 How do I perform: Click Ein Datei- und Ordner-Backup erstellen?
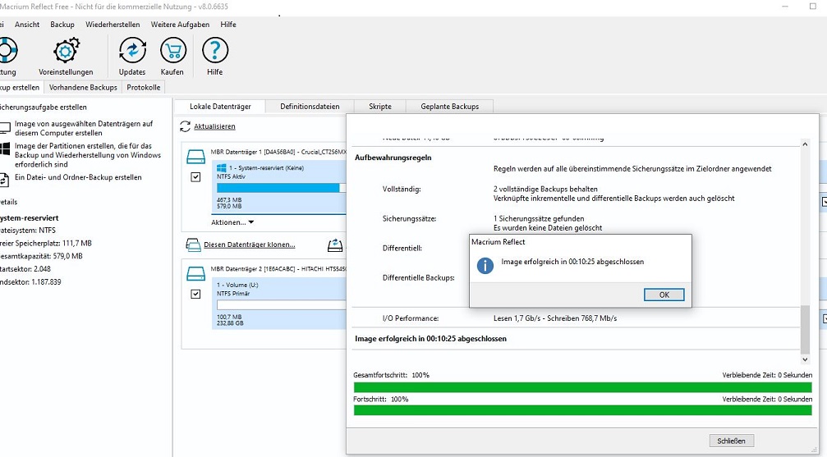(78, 177)
